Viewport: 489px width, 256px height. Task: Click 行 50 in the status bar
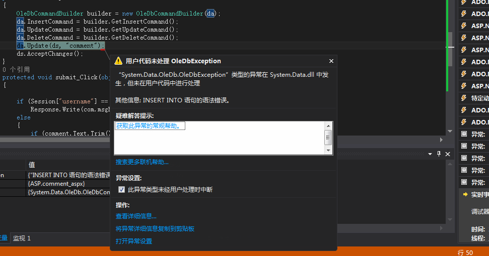(x=465, y=252)
